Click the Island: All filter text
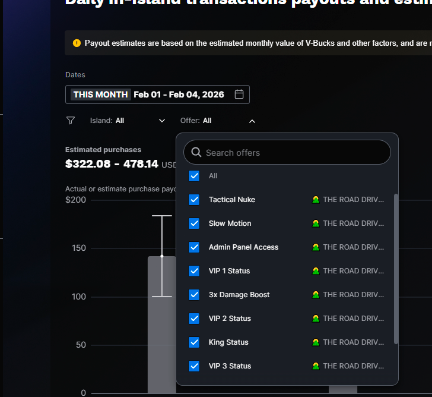Viewport: 432px width, 397px height. [x=107, y=121]
